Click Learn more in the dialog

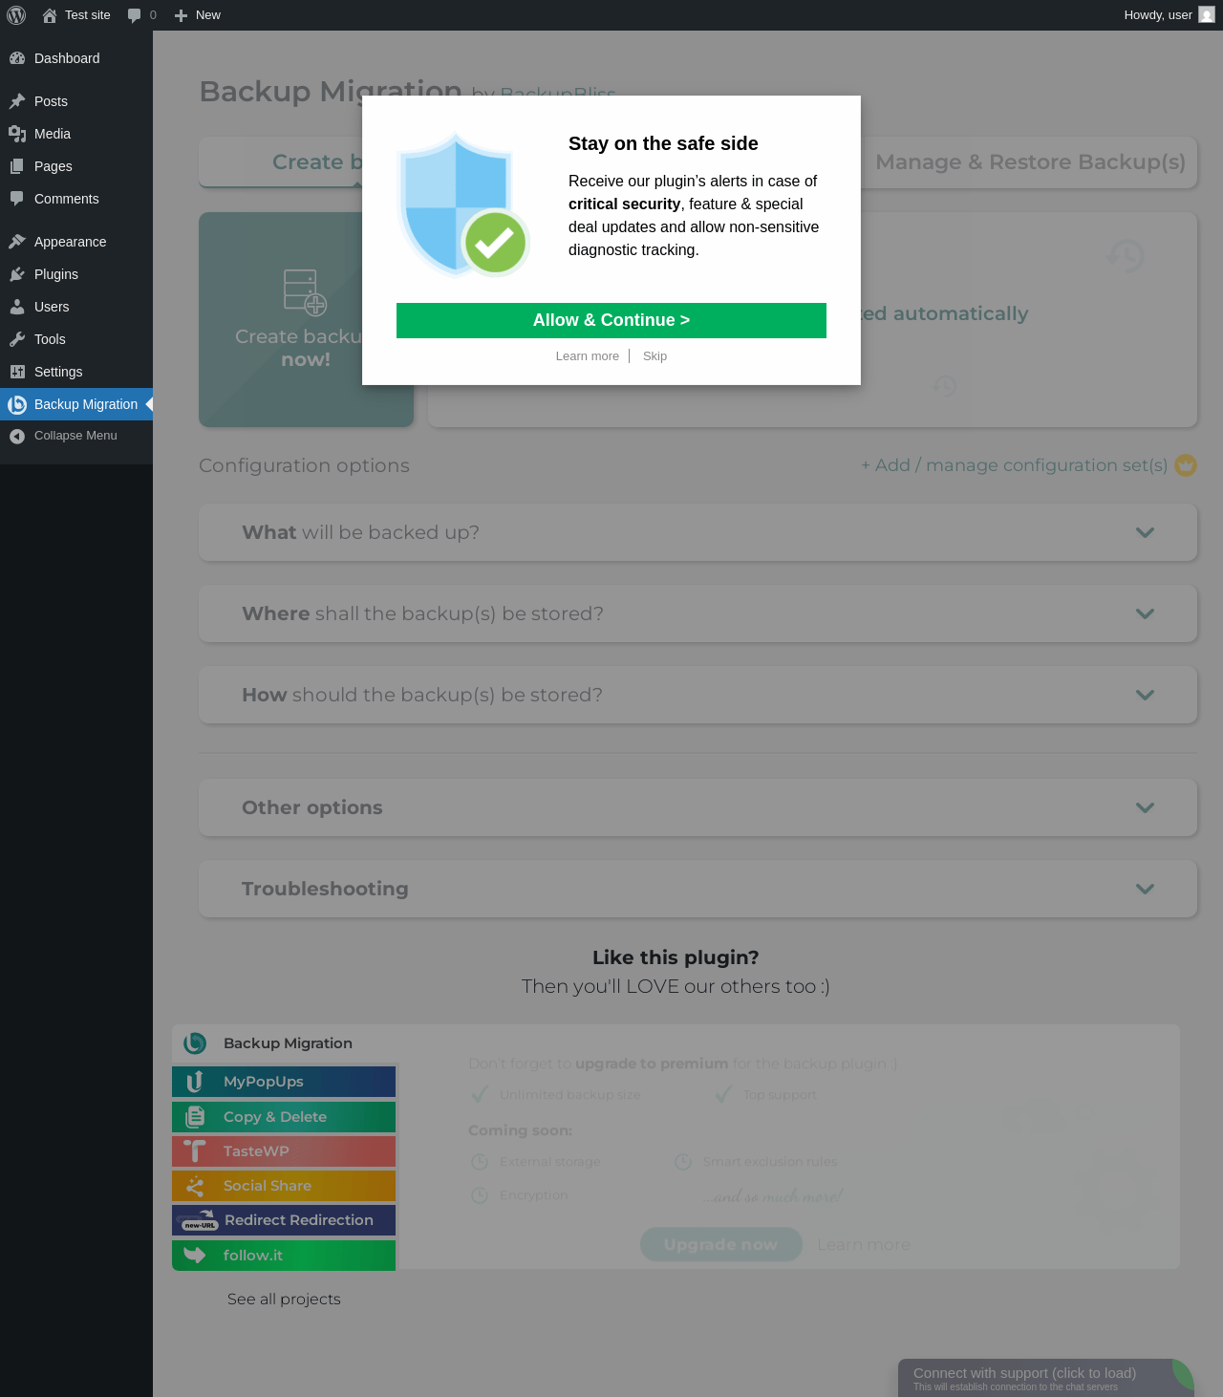coord(588,356)
